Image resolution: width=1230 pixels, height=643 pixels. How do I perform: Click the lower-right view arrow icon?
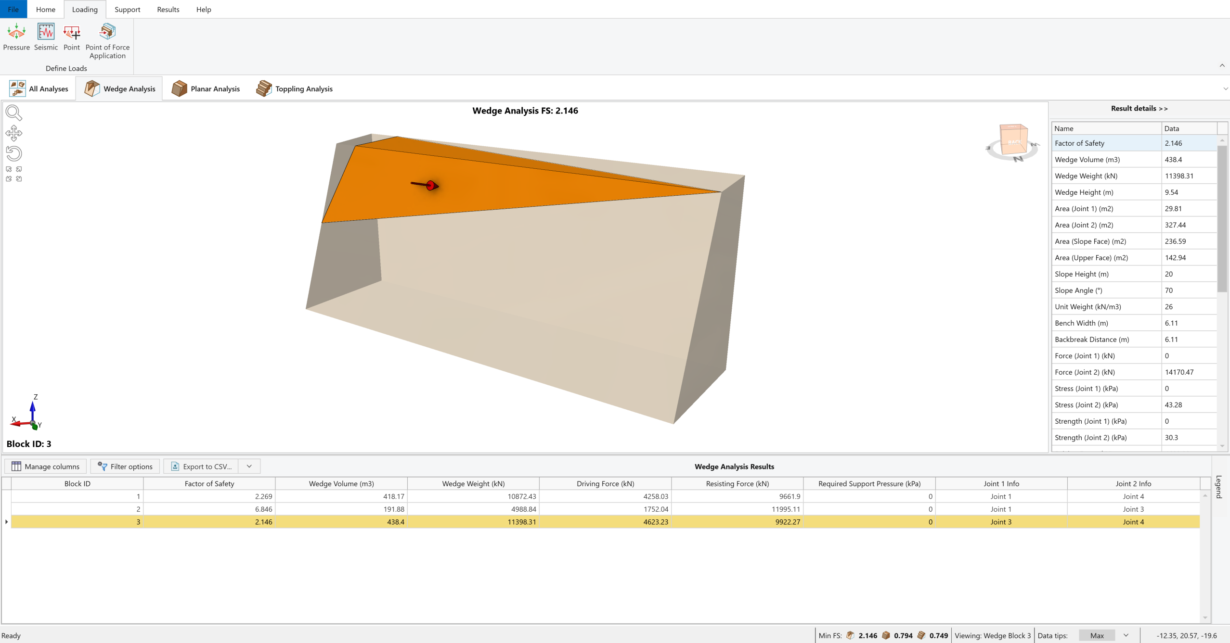pos(19,179)
